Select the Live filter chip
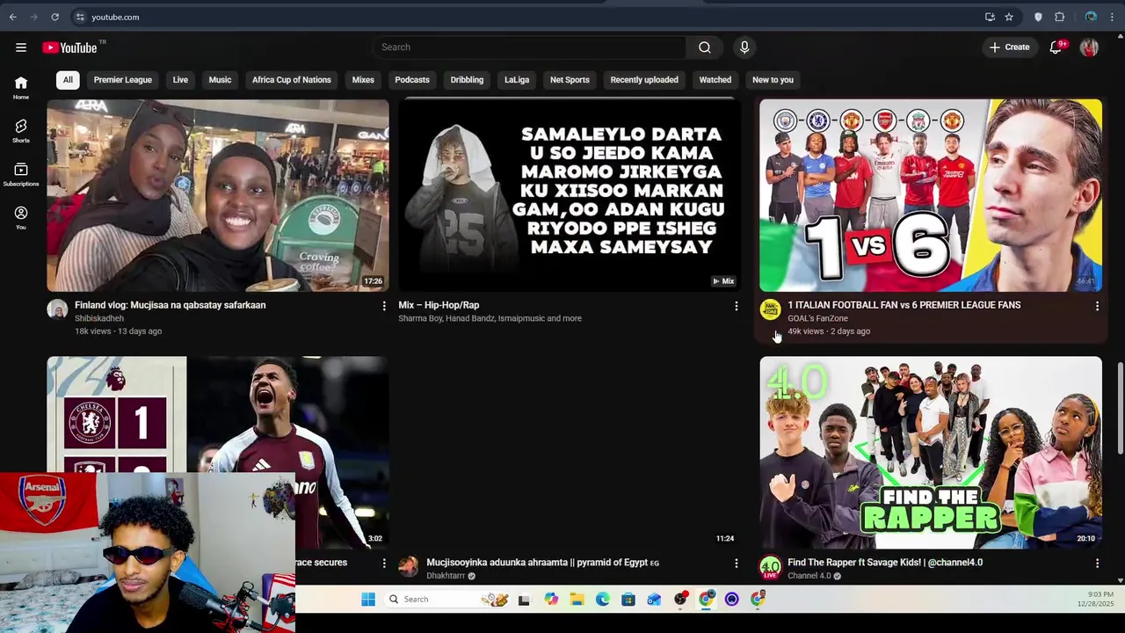 click(x=180, y=80)
